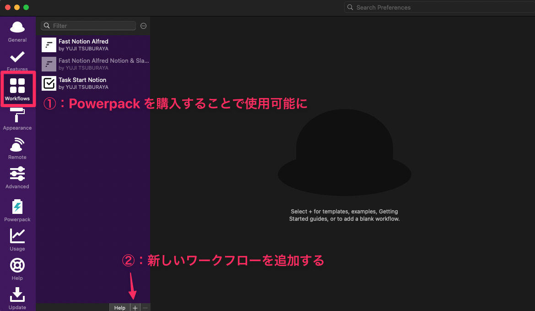Close the Alfred Preferences window
The width and height of the screenshot is (535, 311).
click(x=8, y=7)
